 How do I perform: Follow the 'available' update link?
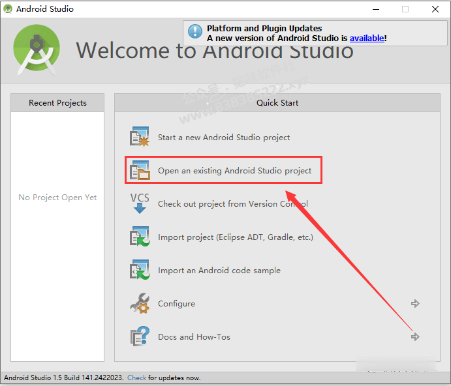(x=367, y=38)
